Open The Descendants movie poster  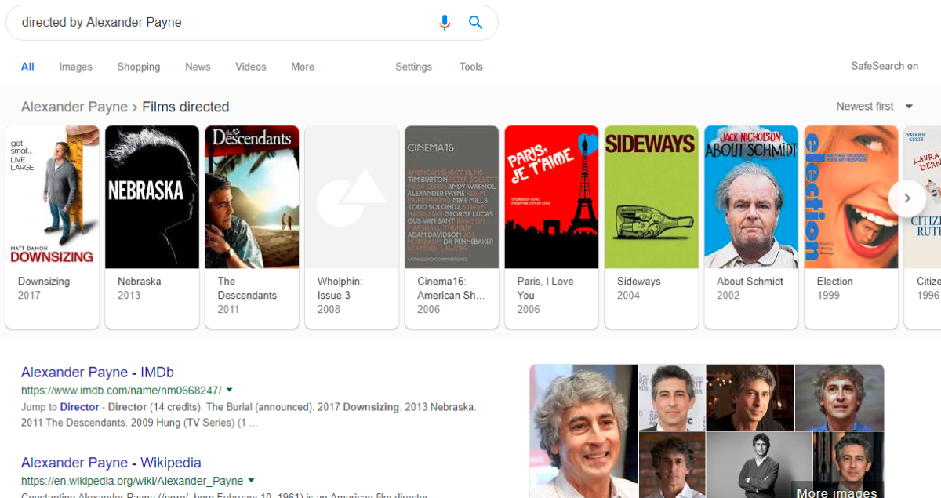point(252,197)
